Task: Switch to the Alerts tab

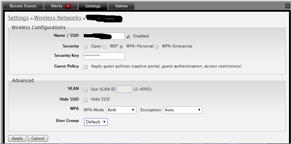Action: point(57,6)
